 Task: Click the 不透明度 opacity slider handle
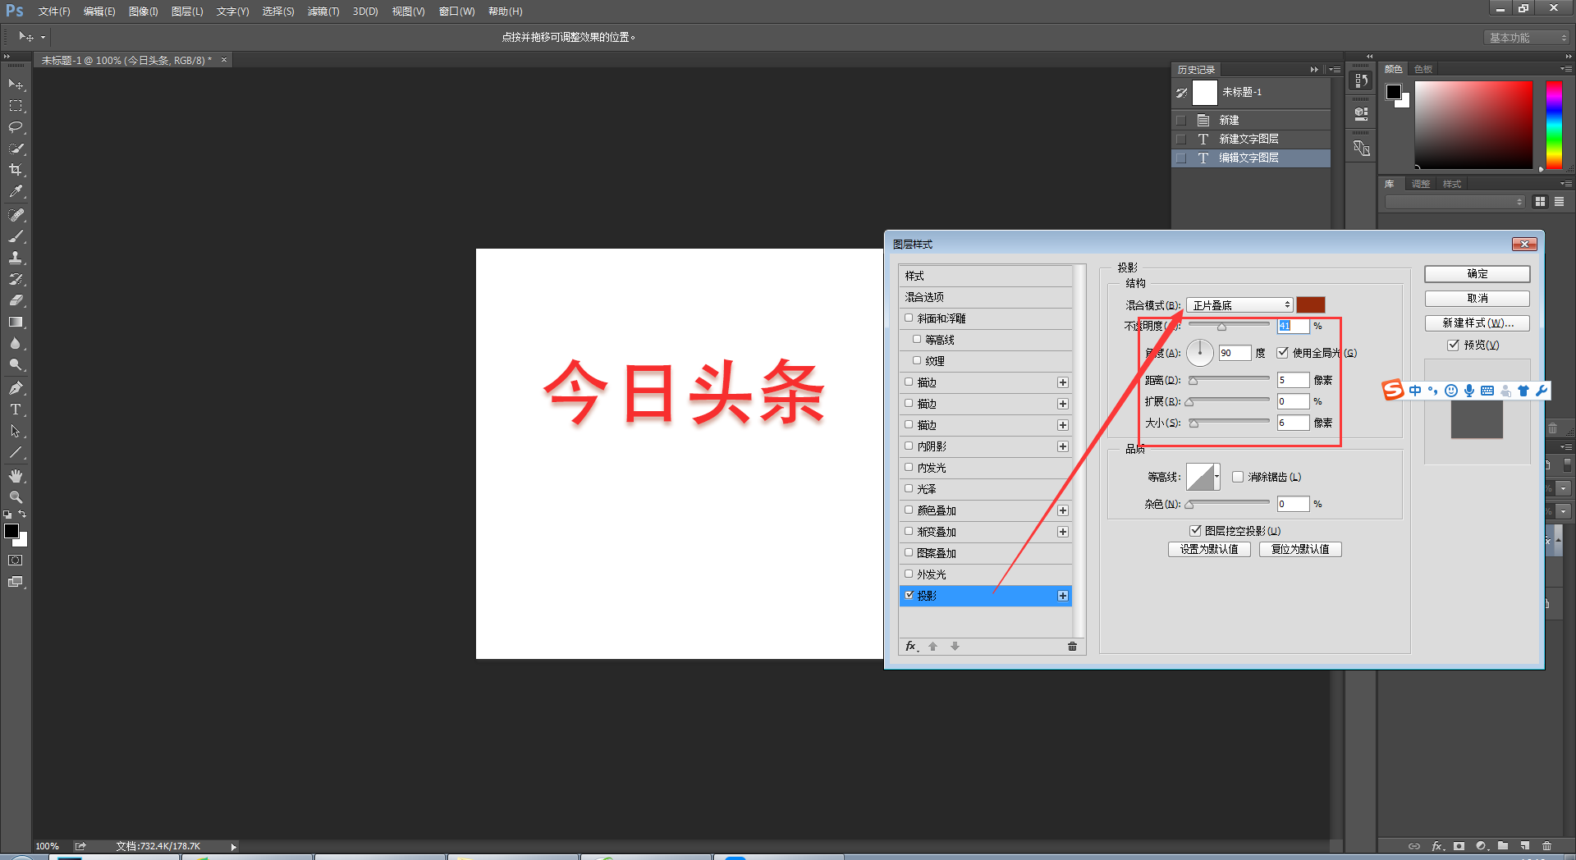1221,327
